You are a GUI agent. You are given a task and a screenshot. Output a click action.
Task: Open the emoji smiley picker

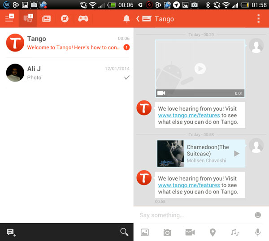[258, 215]
